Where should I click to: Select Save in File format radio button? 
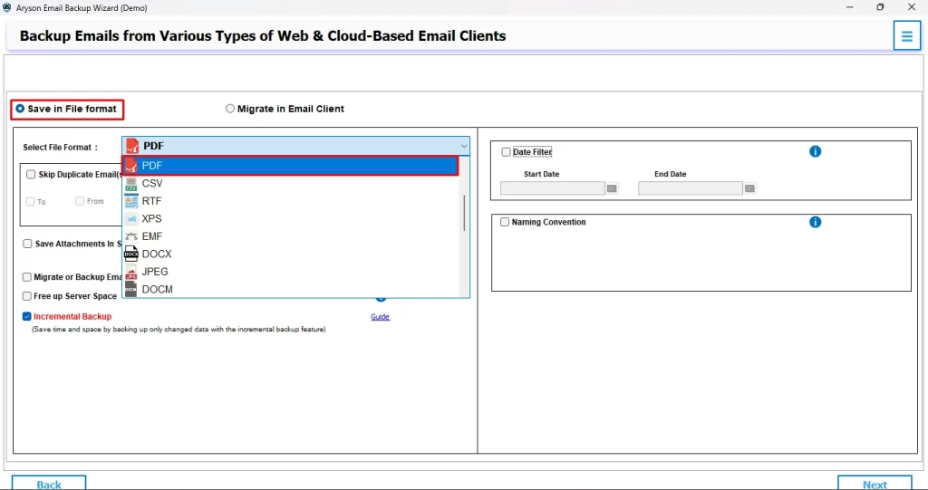pyautogui.click(x=20, y=109)
